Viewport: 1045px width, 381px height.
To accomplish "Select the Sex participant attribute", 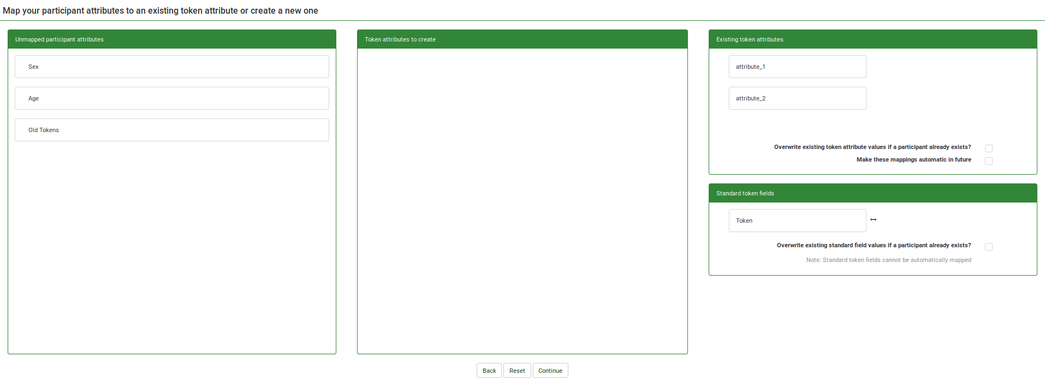I will [x=171, y=67].
